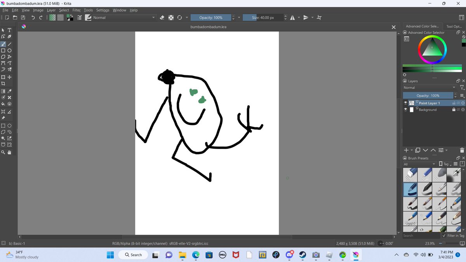Select the Elliptical Selection tool
Viewport: 466px width, 262px height.
click(10, 126)
